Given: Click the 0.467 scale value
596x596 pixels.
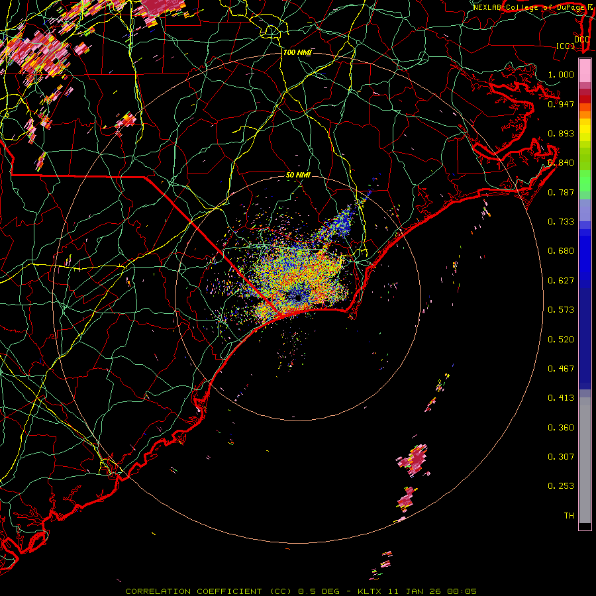Looking at the screenshot, I should (561, 369).
